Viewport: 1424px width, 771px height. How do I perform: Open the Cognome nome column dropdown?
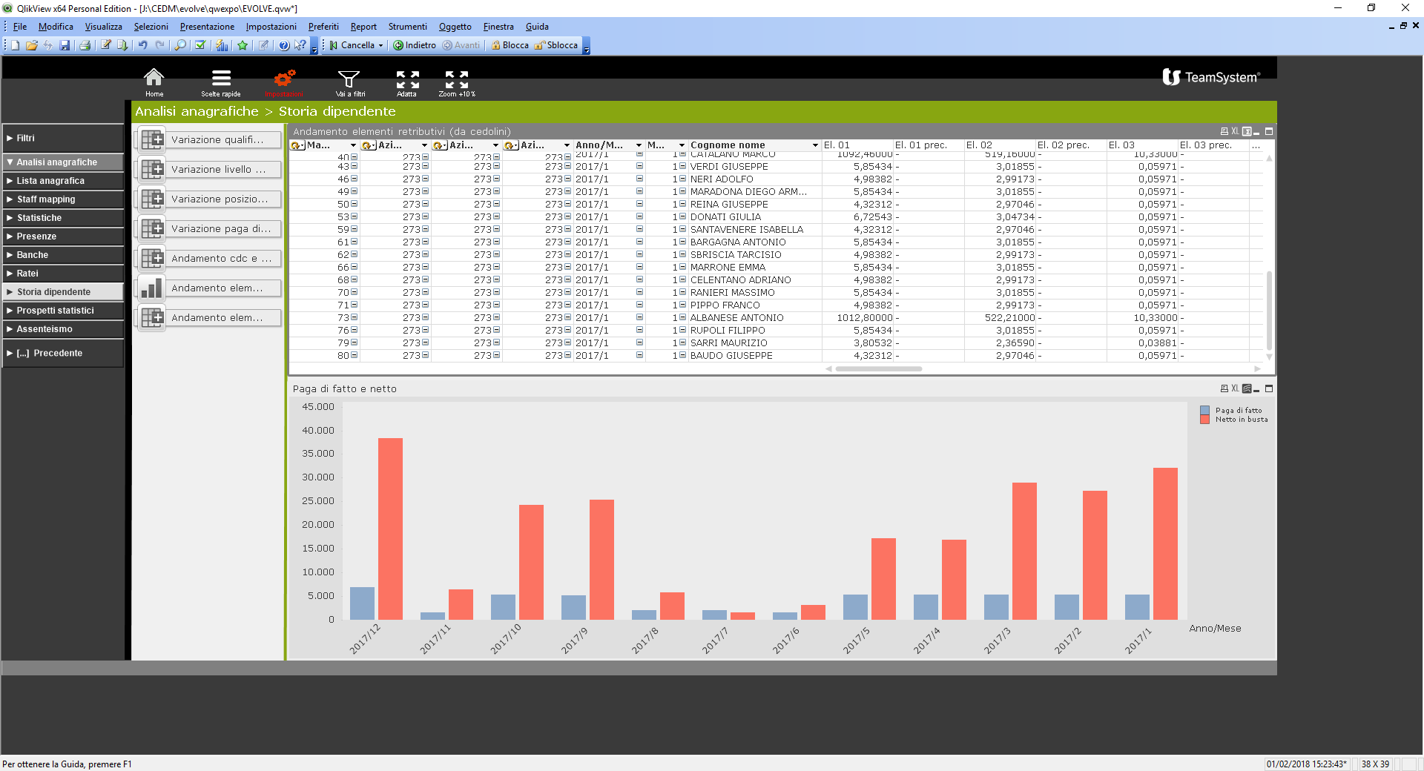(x=815, y=145)
